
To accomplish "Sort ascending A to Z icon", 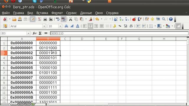I will pyautogui.click(x=121, y=19).
